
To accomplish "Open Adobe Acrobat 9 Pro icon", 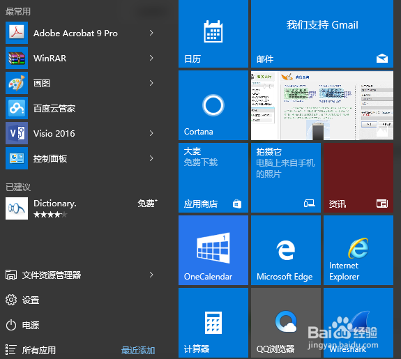I will tap(17, 33).
